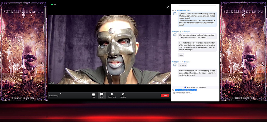Click Participant 67's avatar icon

175,65
